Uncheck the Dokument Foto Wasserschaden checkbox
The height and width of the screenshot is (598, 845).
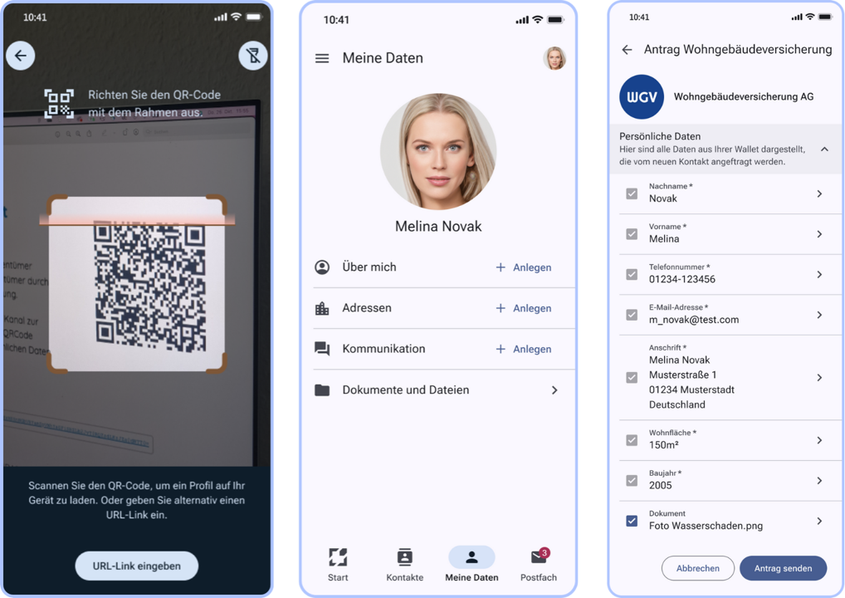[632, 521]
